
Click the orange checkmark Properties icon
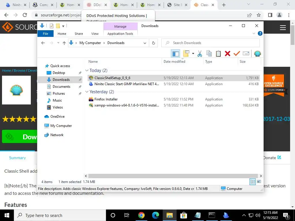coord(237,54)
